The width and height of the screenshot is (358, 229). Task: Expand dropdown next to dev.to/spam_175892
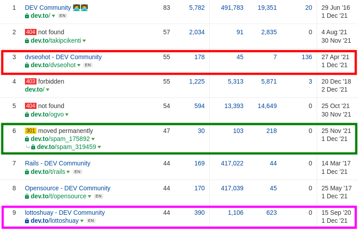(x=93, y=139)
